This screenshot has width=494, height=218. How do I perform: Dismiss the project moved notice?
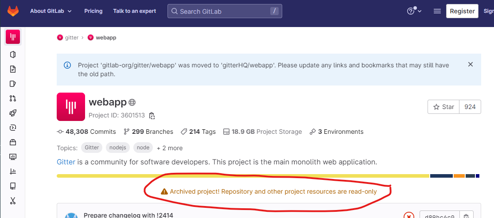pos(471,65)
